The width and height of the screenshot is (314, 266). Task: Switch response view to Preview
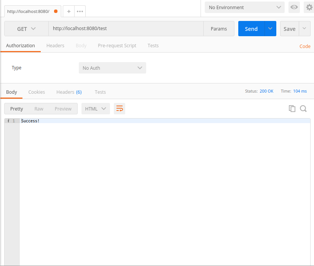(63, 109)
